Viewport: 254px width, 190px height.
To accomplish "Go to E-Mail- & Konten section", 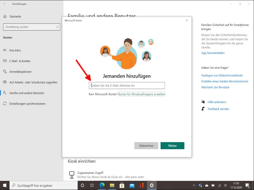I will click(20, 61).
